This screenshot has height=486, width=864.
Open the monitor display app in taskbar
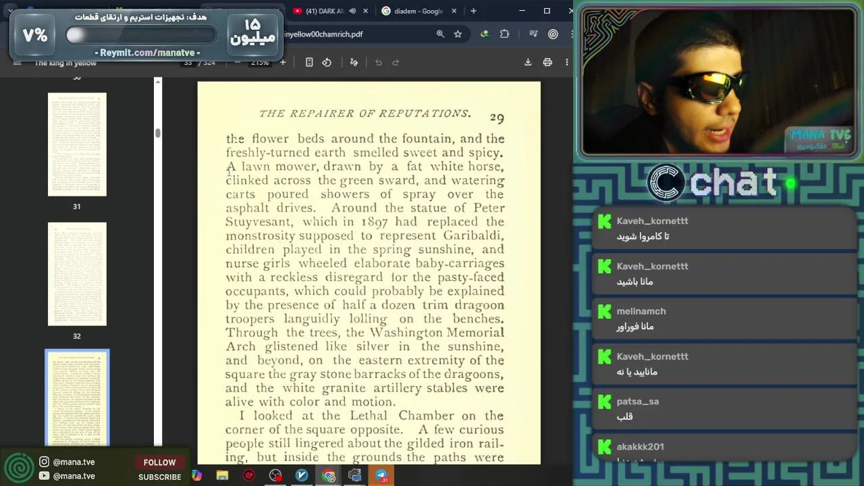[x=355, y=476]
